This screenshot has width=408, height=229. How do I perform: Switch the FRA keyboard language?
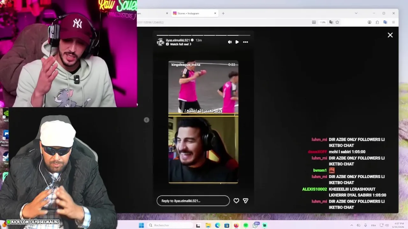373,225
